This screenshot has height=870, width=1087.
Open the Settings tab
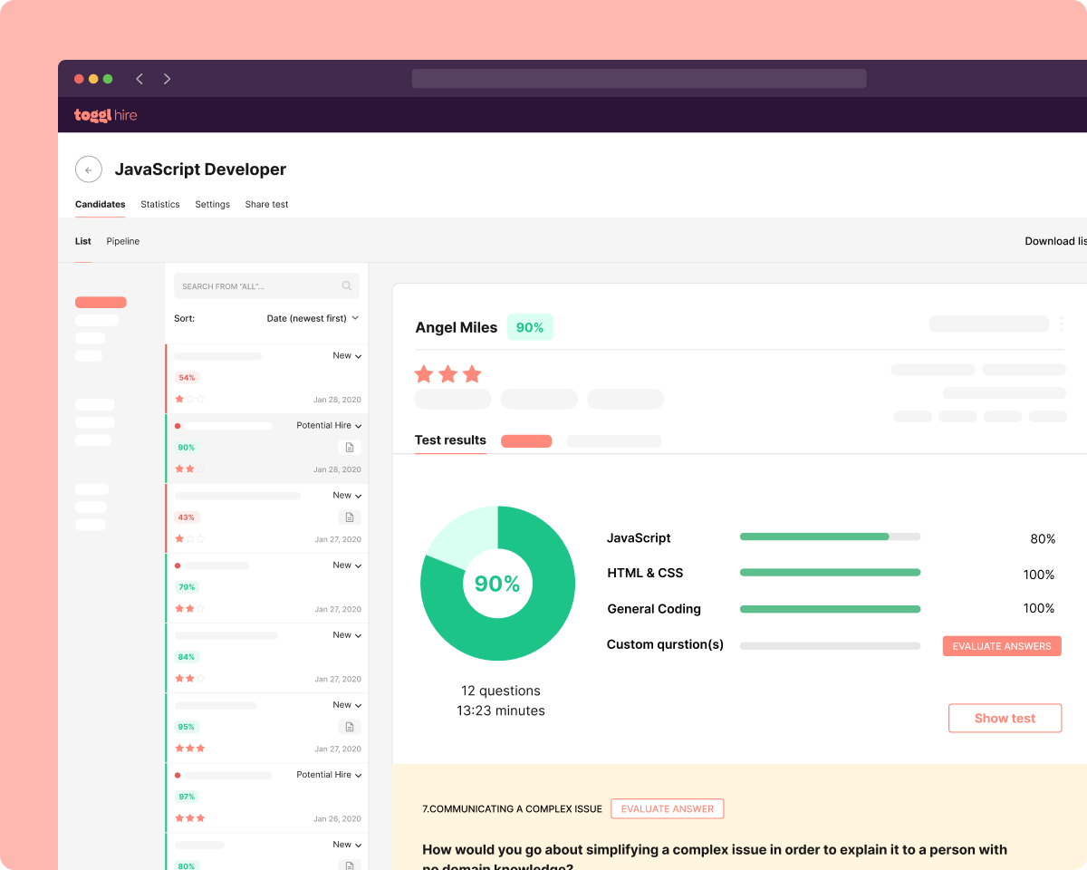pyautogui.click(x=213, y=205)
